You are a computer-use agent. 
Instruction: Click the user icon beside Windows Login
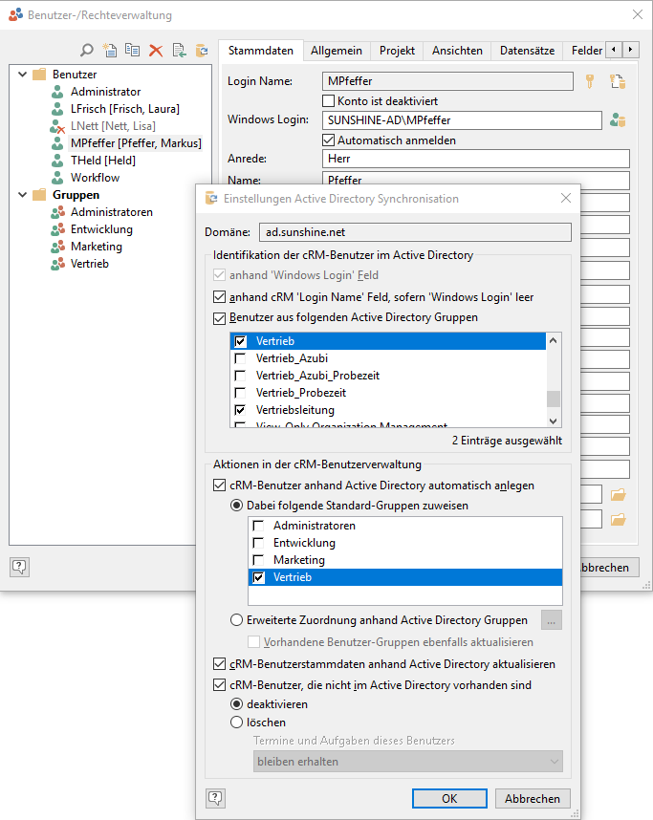tap(617, 120)
